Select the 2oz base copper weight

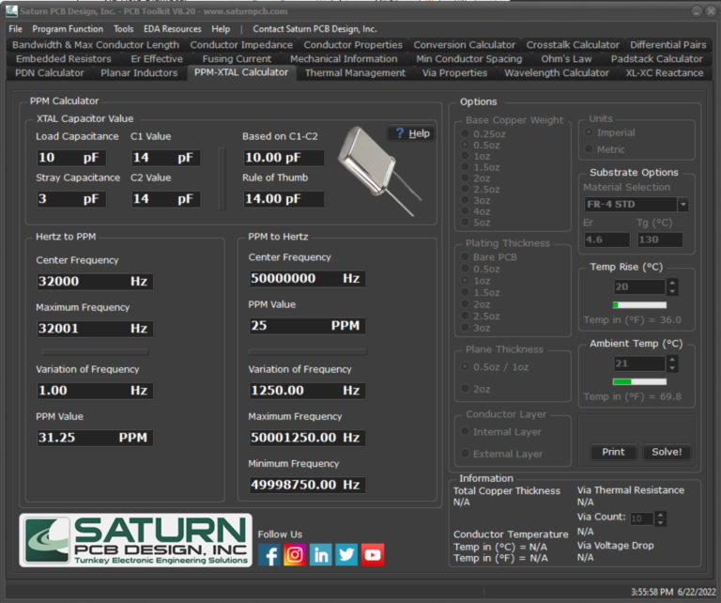point(466,178)
